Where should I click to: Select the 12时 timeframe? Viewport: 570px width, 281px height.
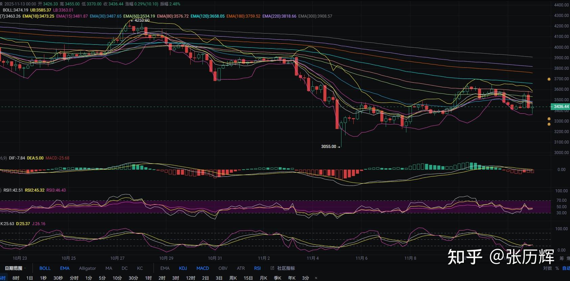pyautogui.click(x=190, y=278)
